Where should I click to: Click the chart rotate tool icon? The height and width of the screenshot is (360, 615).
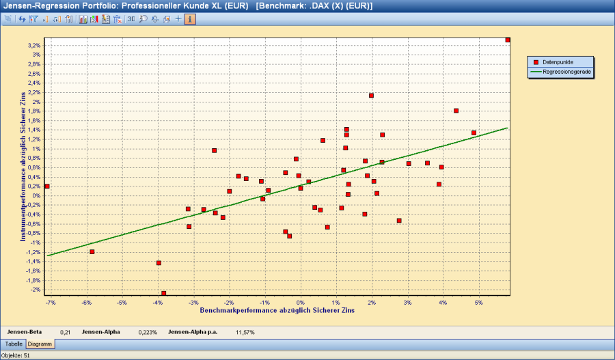tap(154, 19)
